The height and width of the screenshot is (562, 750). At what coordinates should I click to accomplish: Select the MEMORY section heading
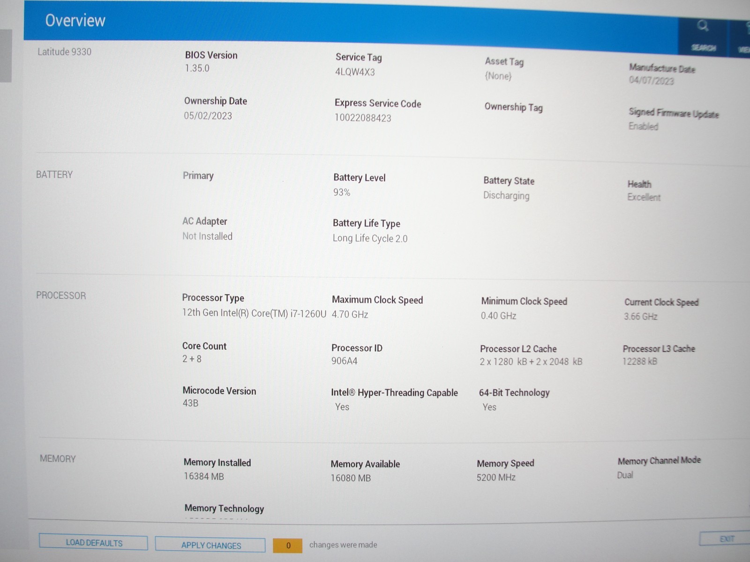click(x=58, y=459)
